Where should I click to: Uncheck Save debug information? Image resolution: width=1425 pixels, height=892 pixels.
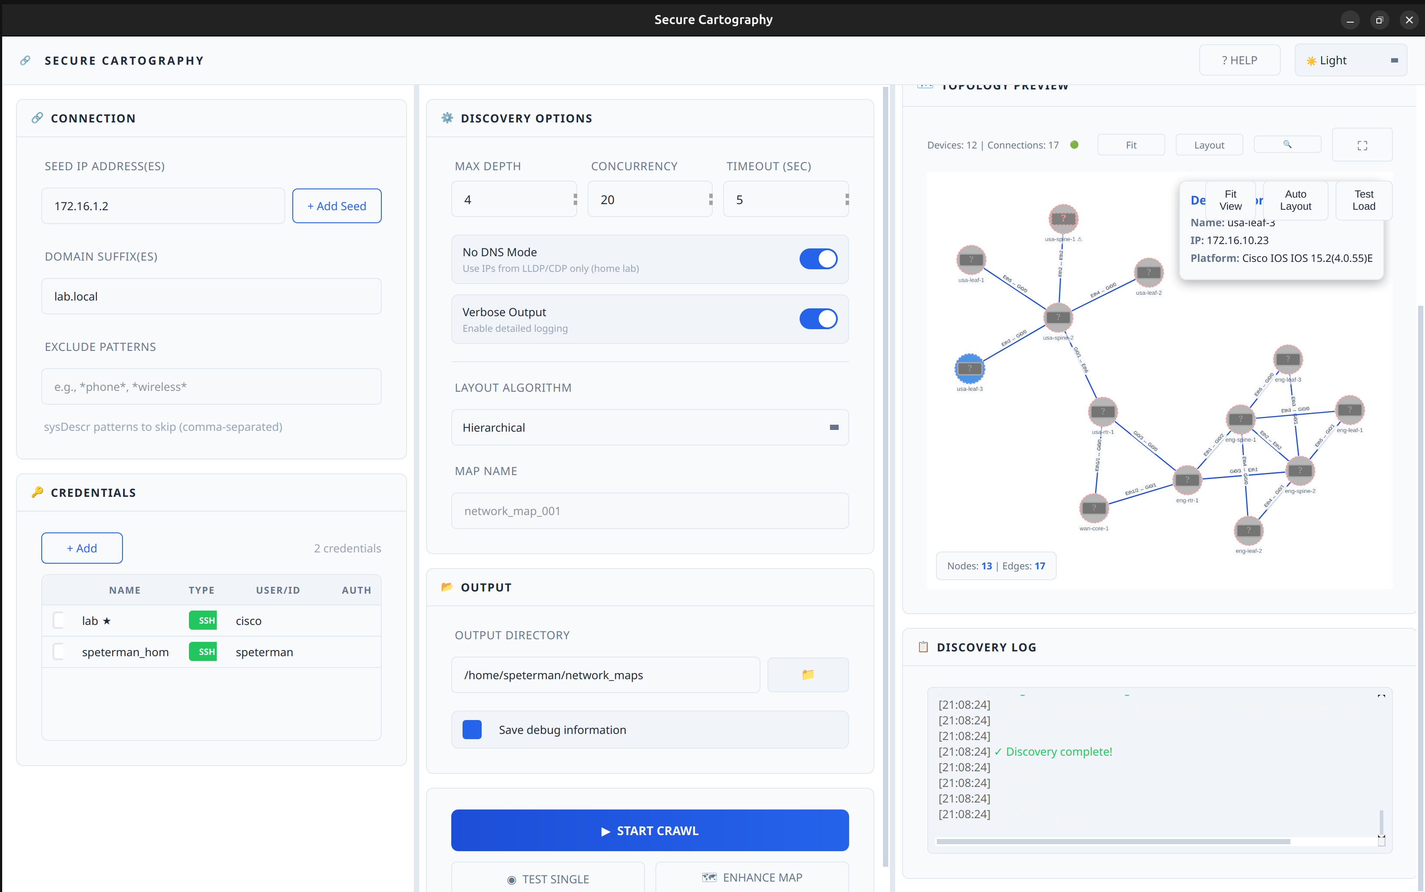(472, 729)
